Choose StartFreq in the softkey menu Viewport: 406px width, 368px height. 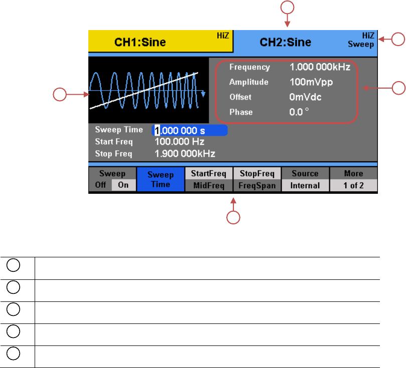[x=209, y=174]
